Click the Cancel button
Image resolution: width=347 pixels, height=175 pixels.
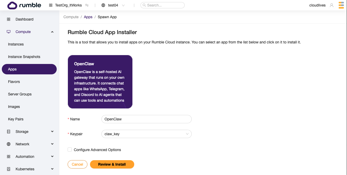pyautogui.click(x=77, y=164)
